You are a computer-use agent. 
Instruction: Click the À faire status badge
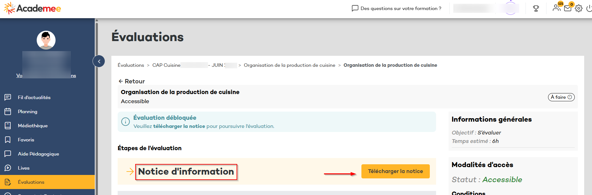tap(561, 97)
